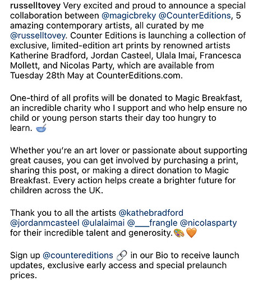Open the blue @russelltovey mention link
Screen dimensions: 258x281
[x=38, y=36]
